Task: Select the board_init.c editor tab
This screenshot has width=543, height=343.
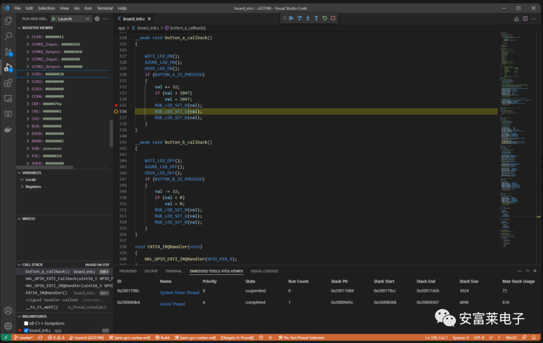Action: [x=134, y=19]
